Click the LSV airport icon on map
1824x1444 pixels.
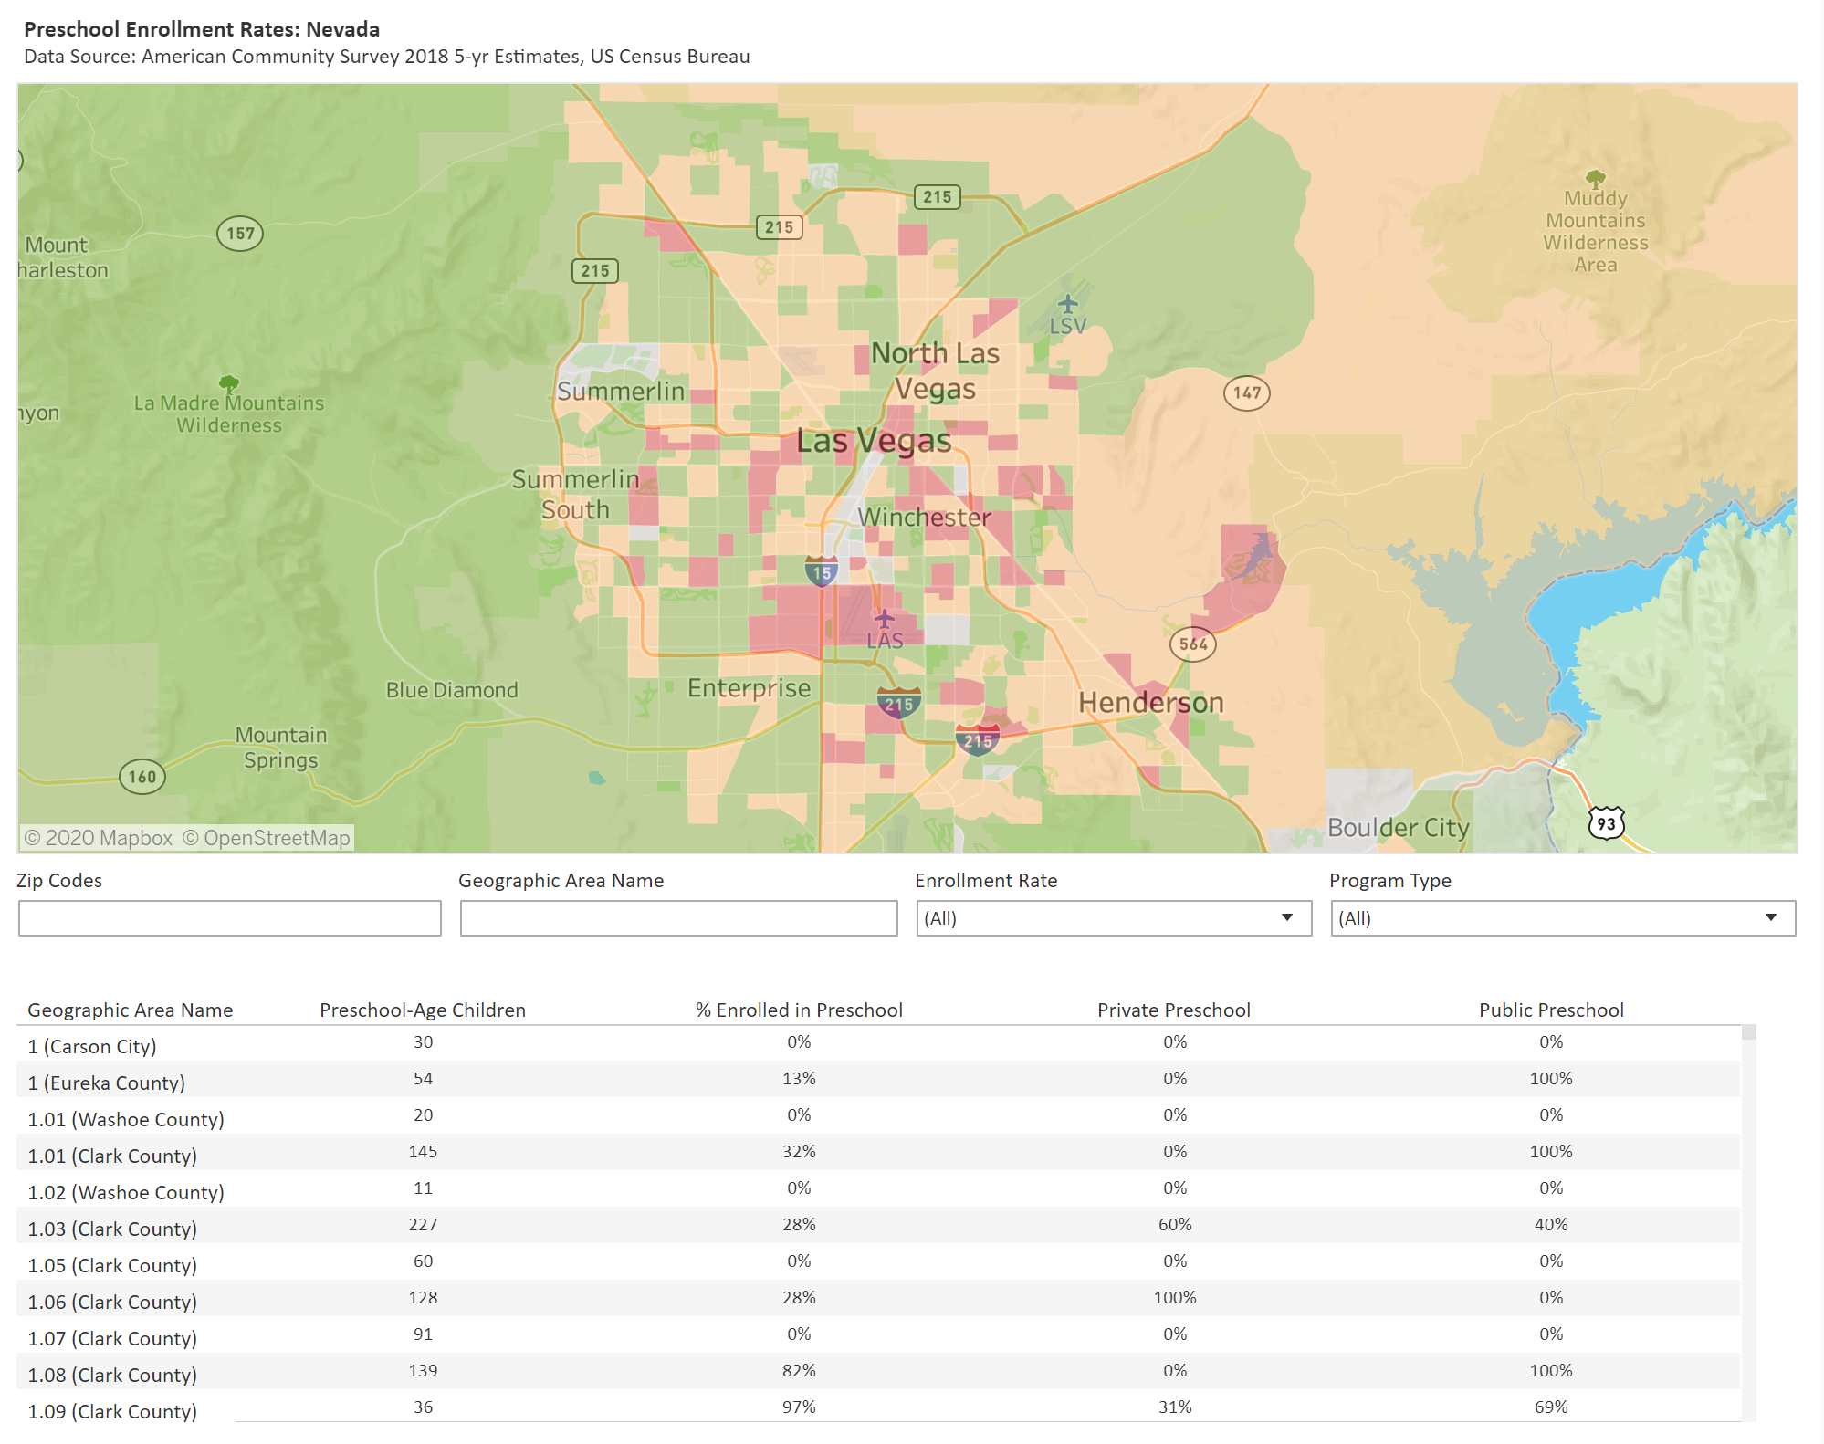[1067, 304]
